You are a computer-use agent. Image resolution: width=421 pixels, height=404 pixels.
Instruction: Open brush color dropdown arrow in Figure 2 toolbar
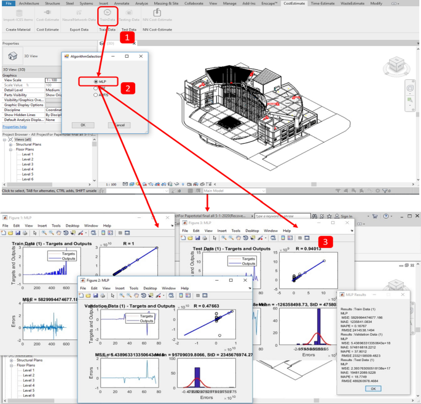point(163,295)
